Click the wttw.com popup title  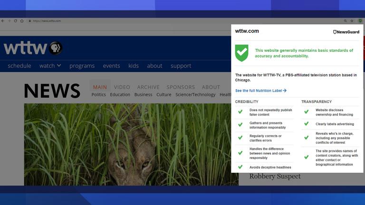[247, 31]
